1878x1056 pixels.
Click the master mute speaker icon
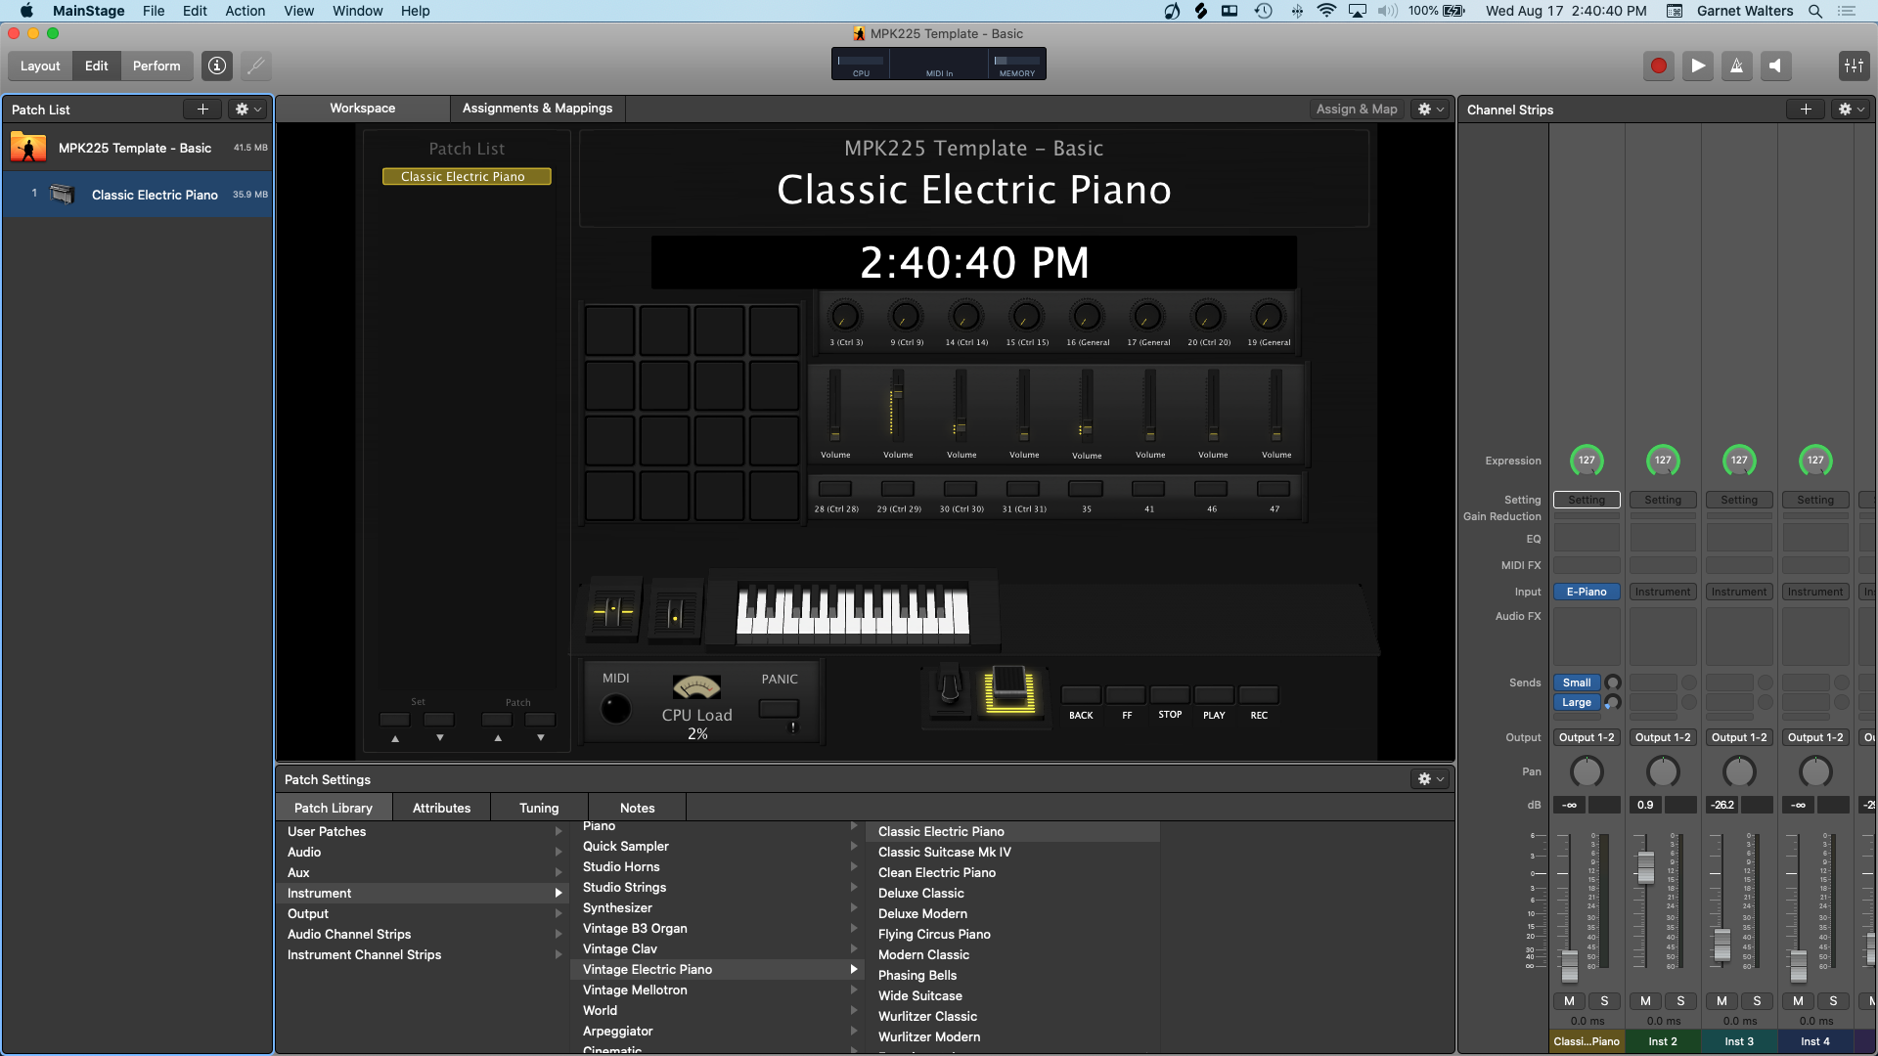point(1774,66)
